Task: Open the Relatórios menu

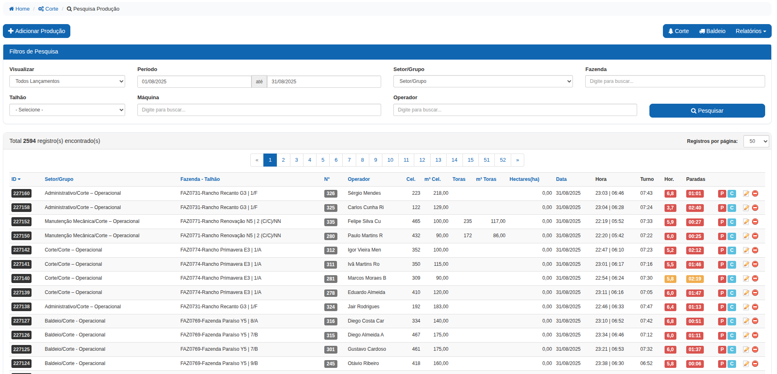Action: (750, 31)
